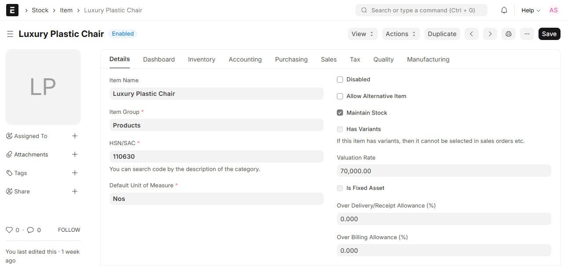Check Allow Alternative Item
Image resolution: width=568 pixels, height=266 pixels.
[x=340, y=96]
